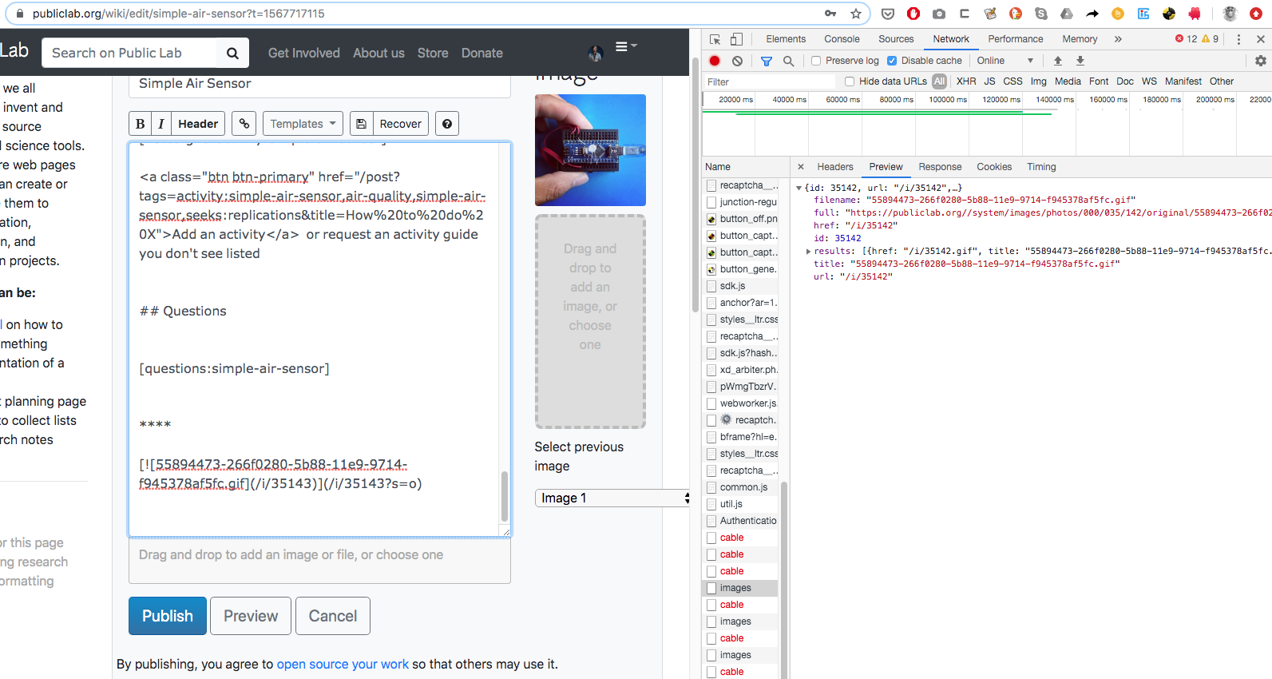Focus the network Filter input
This screenshot has width=1272, height=679.
(x=769, y=81)
